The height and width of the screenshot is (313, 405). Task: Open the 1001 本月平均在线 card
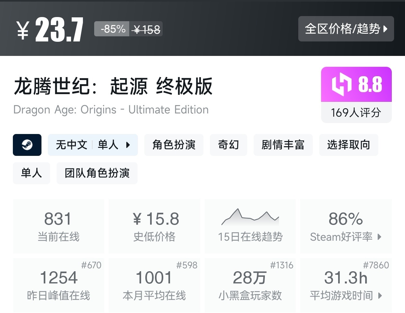tap(155, 285)
